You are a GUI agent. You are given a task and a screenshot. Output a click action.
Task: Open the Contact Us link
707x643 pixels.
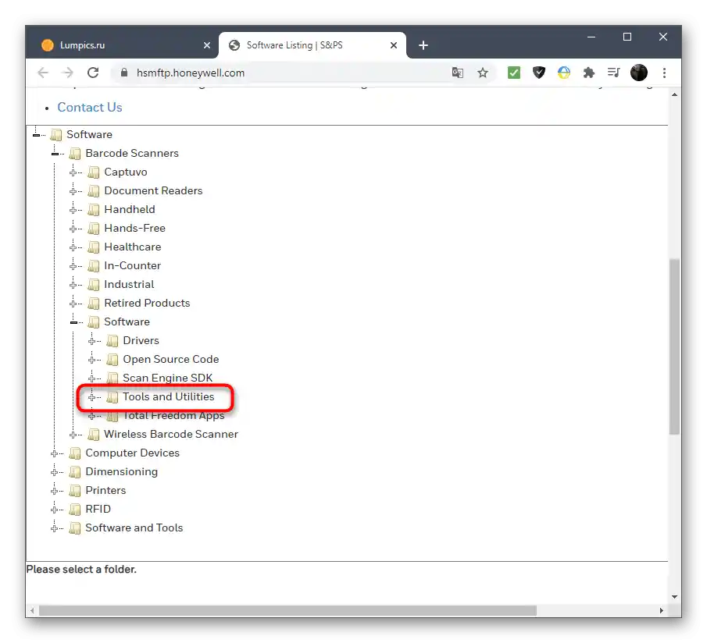[x=90, y=107]
